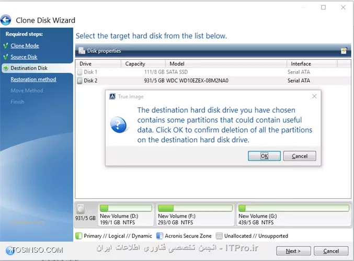Click the Primary // Logical // Dynamic legend swatch
The width and height of the screenshot is (354, 261).
(x=79, y=236)
